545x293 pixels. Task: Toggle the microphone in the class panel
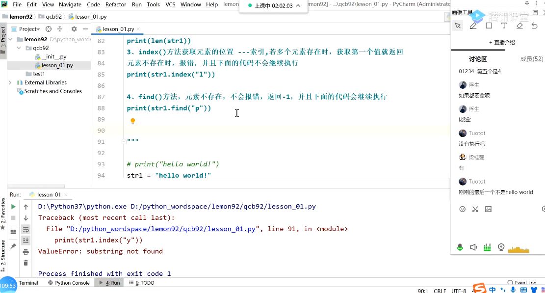click(460, 247)
